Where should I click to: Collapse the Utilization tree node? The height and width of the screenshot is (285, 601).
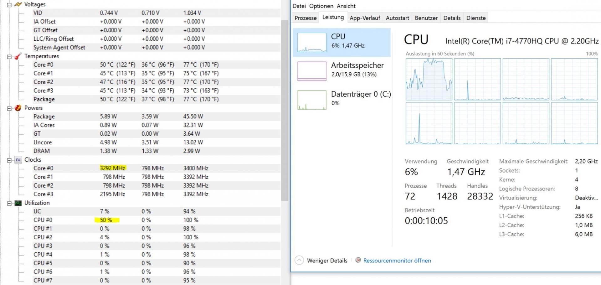9,203
